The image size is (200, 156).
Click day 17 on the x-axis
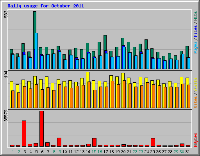[x=105, y=152]
